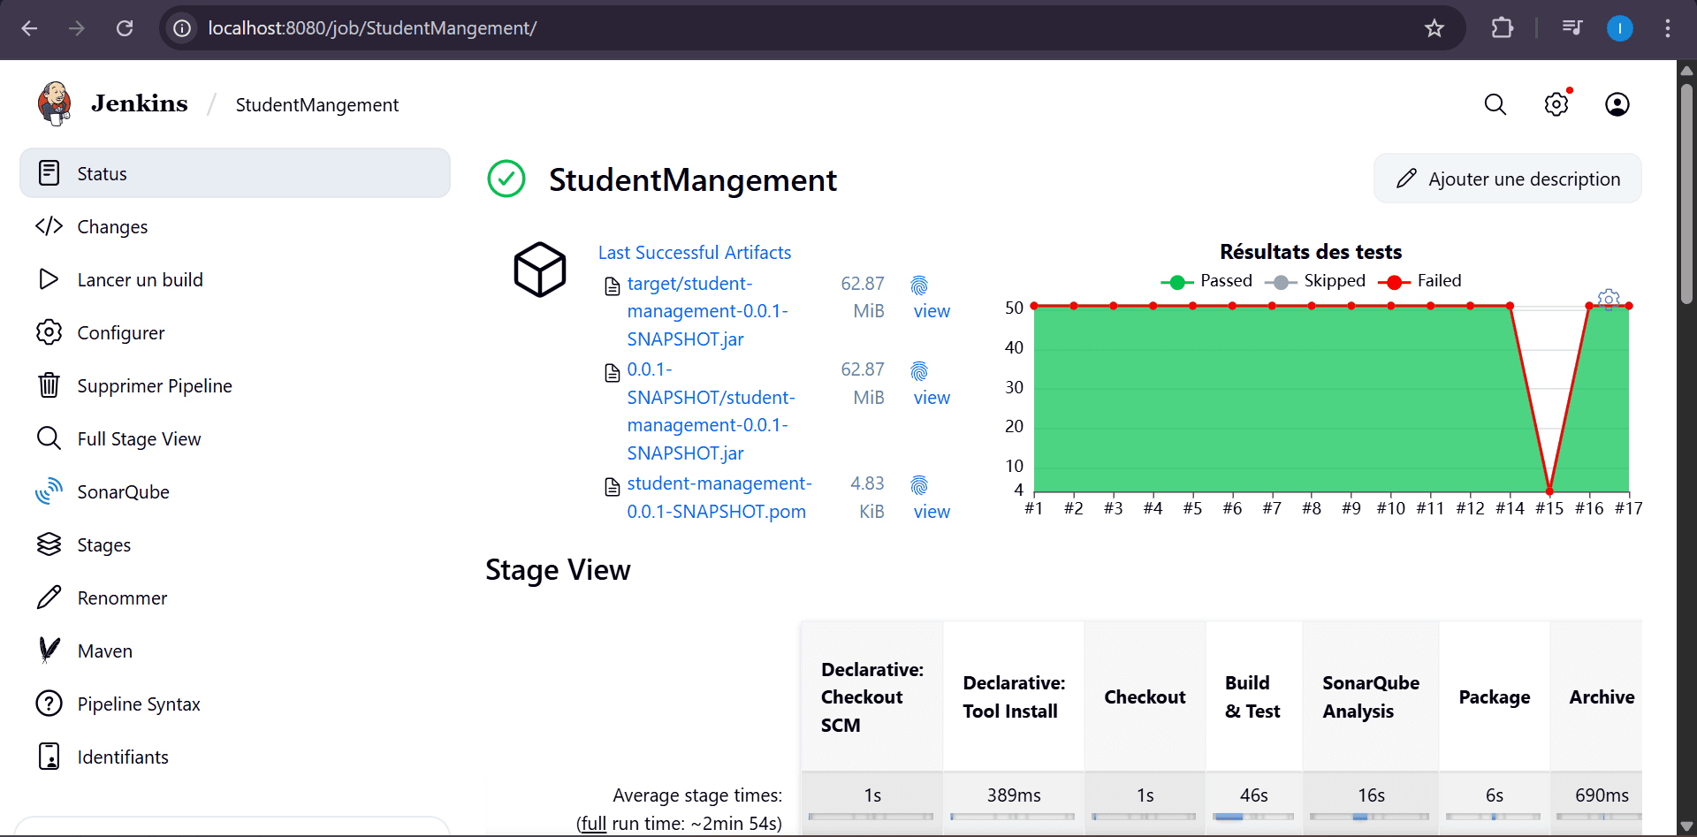This screenshot has width=1697, height=837.
Task: Toggle the Failed series in chart legend
Action: click(1419, 281)
